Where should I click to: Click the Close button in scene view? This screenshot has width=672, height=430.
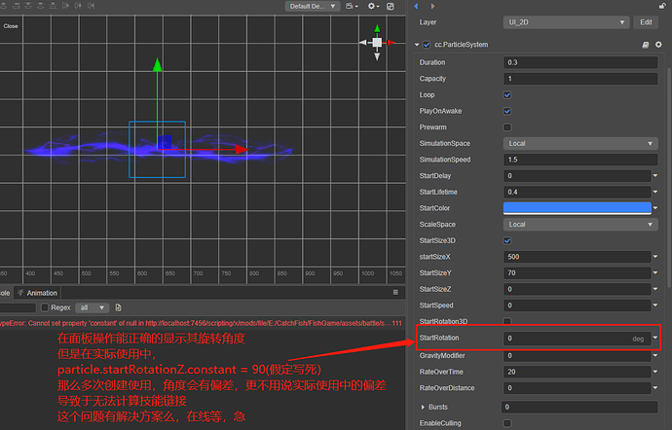click(11, 26)
